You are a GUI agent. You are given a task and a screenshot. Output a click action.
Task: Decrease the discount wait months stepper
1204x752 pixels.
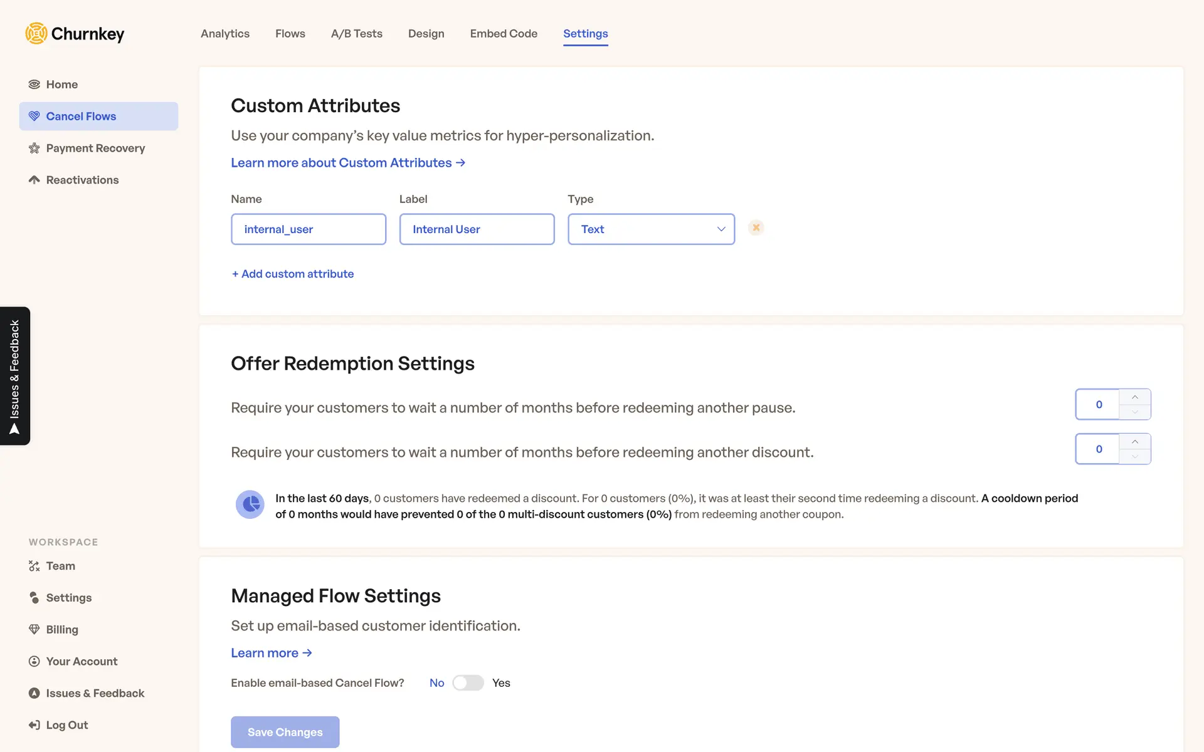tap(1134, 457)
